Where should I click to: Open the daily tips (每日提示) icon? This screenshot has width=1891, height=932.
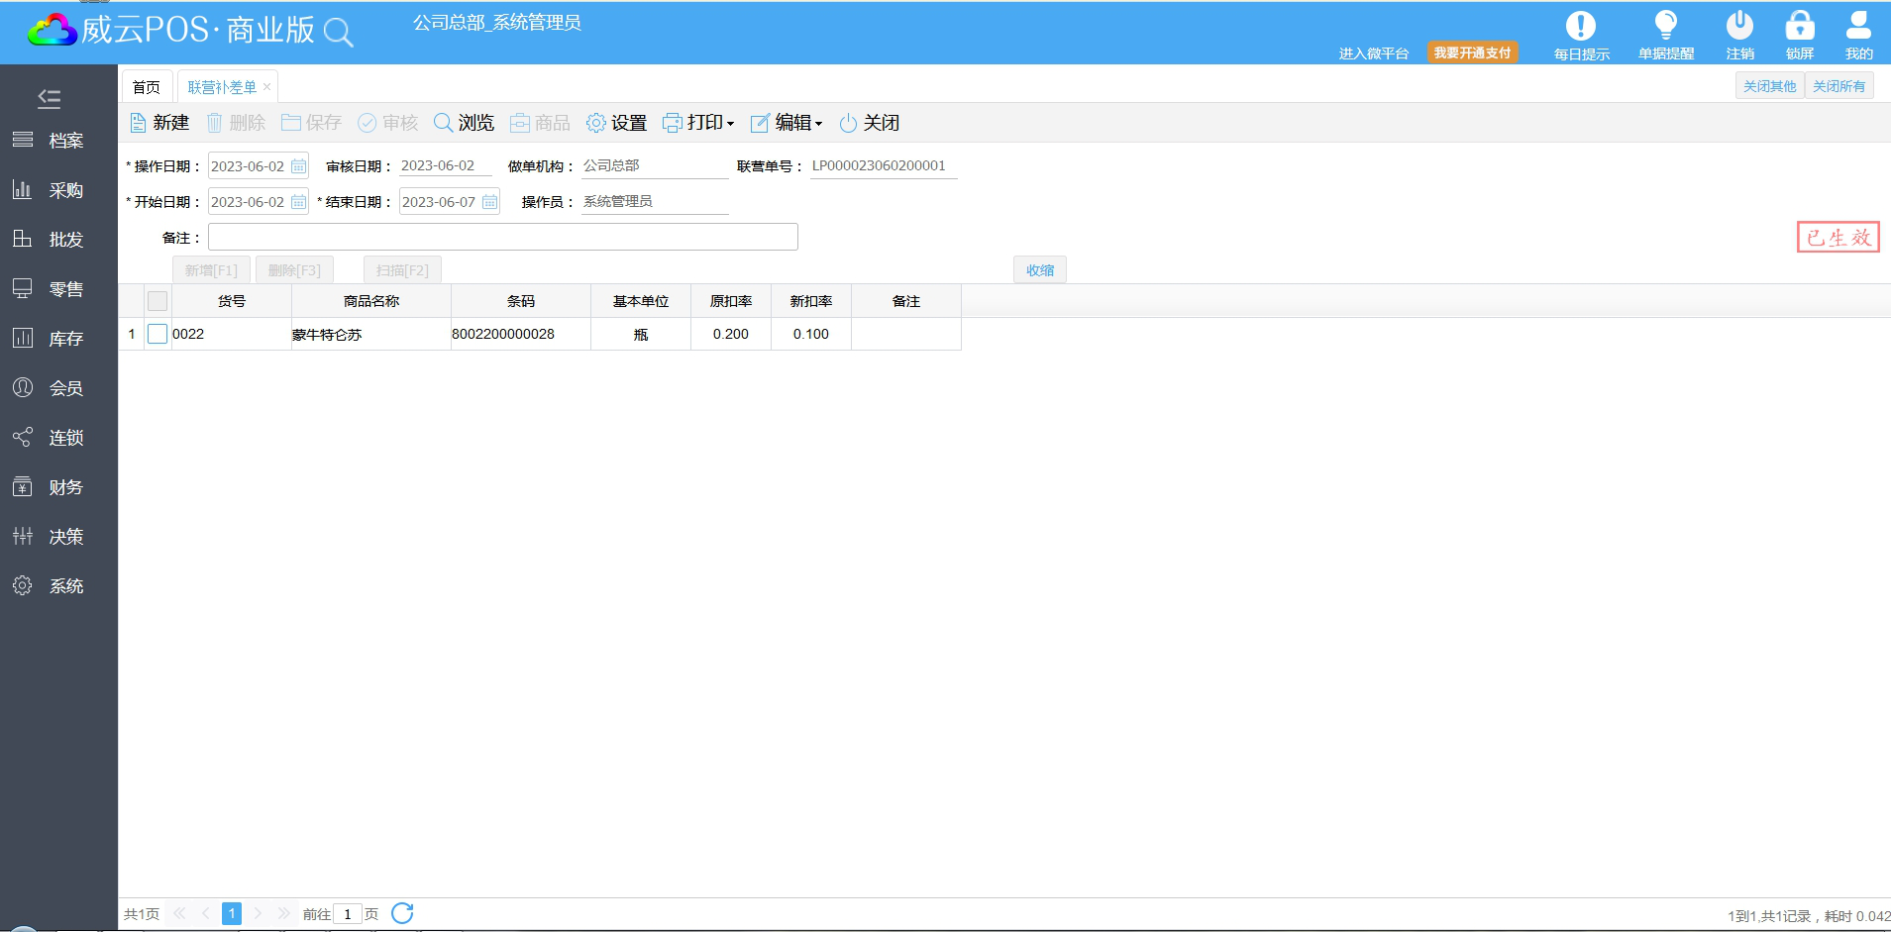coord(1580,27)
